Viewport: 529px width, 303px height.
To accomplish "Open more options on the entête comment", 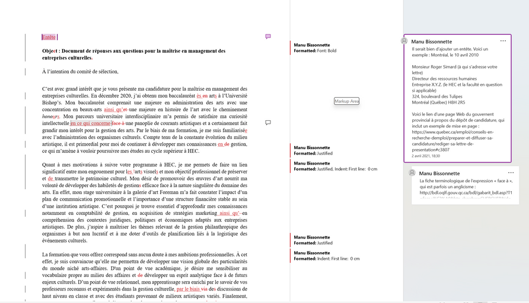I will [x=503, y=41].
